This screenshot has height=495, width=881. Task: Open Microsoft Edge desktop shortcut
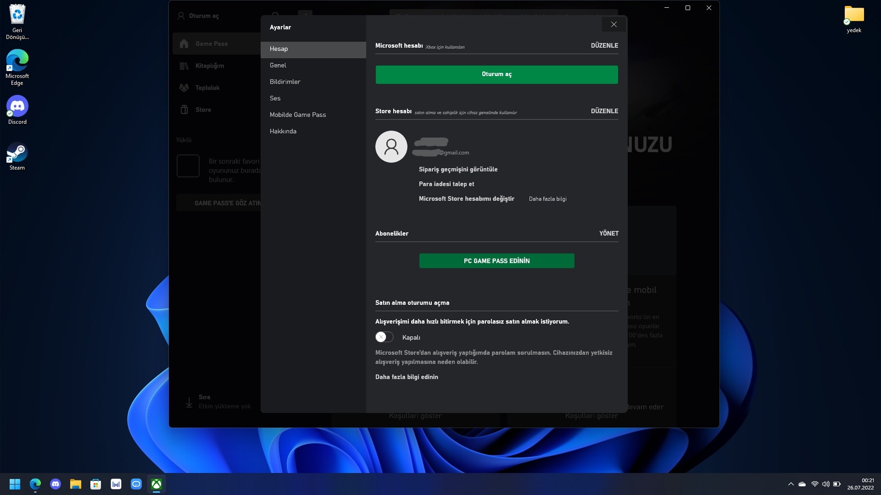(x=17, y=67)
